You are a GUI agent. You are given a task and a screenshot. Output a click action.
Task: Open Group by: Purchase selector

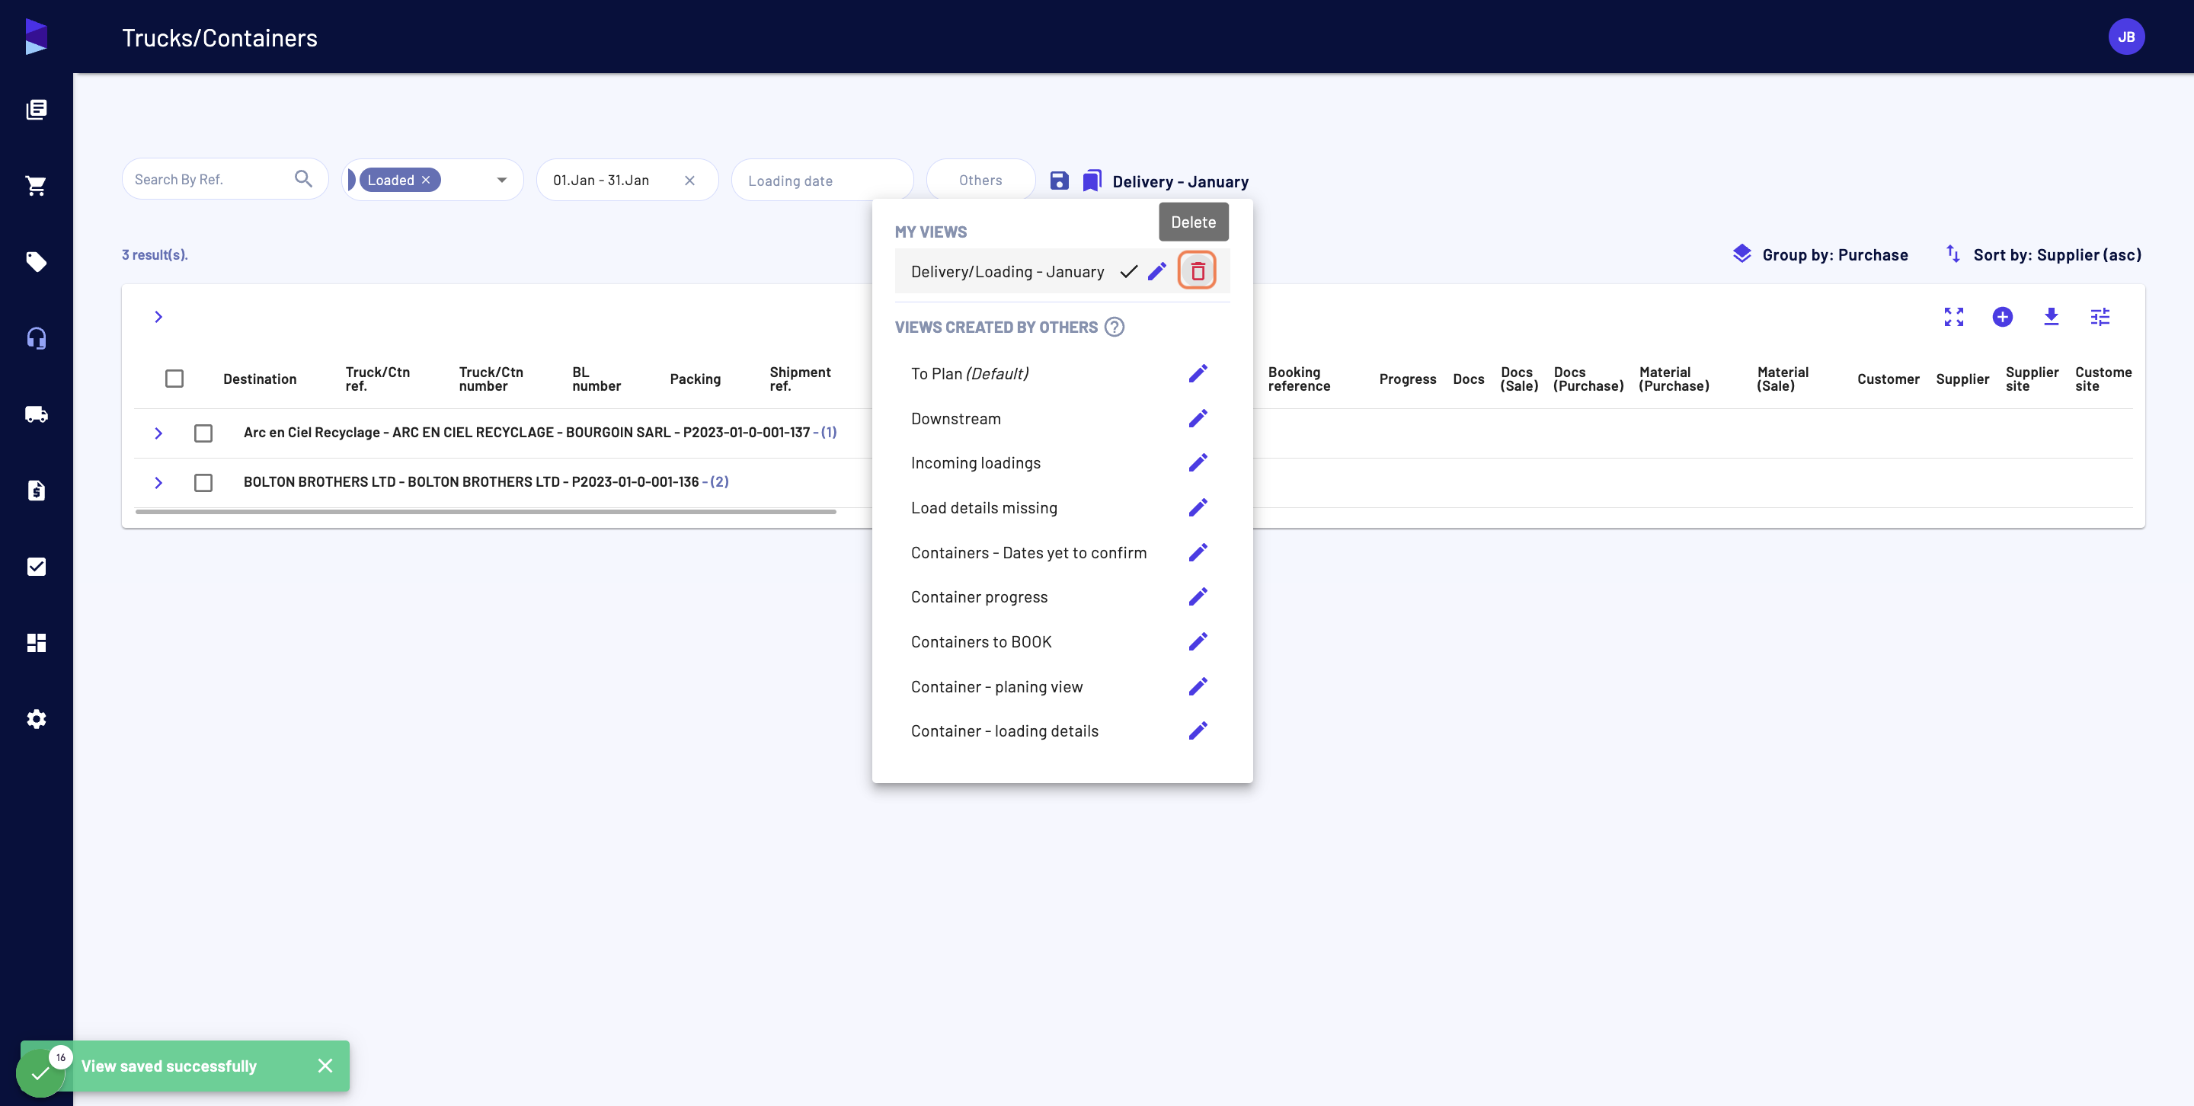(1820, 254)
